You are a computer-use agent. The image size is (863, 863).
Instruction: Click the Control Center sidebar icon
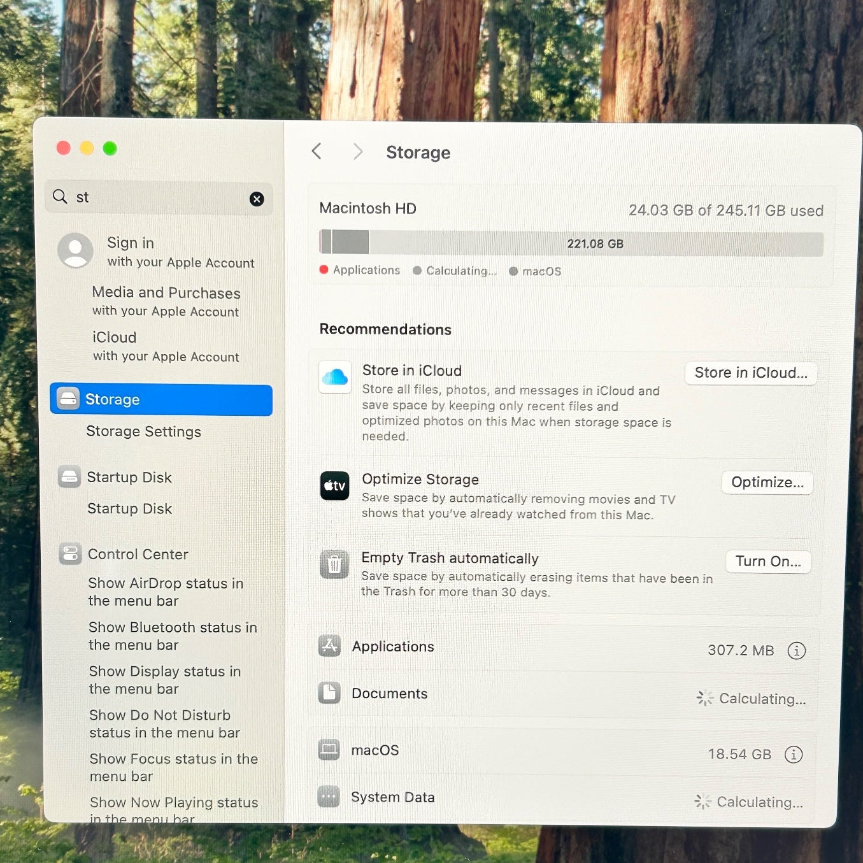click(70, 553)
